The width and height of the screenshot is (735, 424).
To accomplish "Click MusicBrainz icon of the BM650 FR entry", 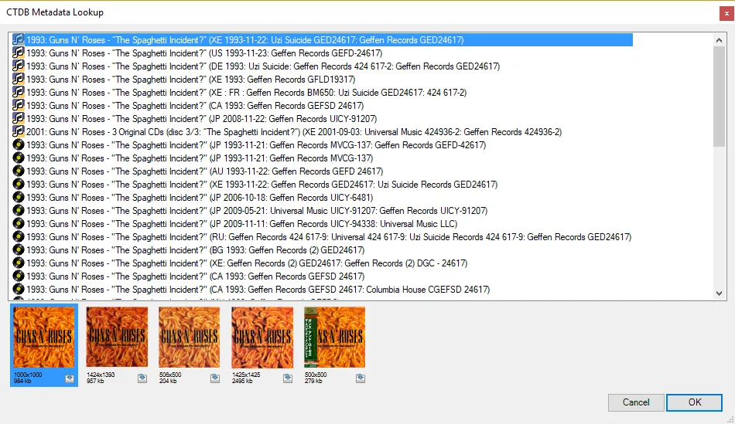I will coord(19,92).
